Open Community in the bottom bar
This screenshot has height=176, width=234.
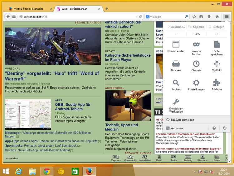[130, 158]
